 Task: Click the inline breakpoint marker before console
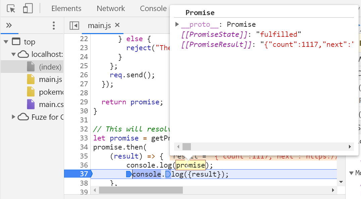(129, 174)
